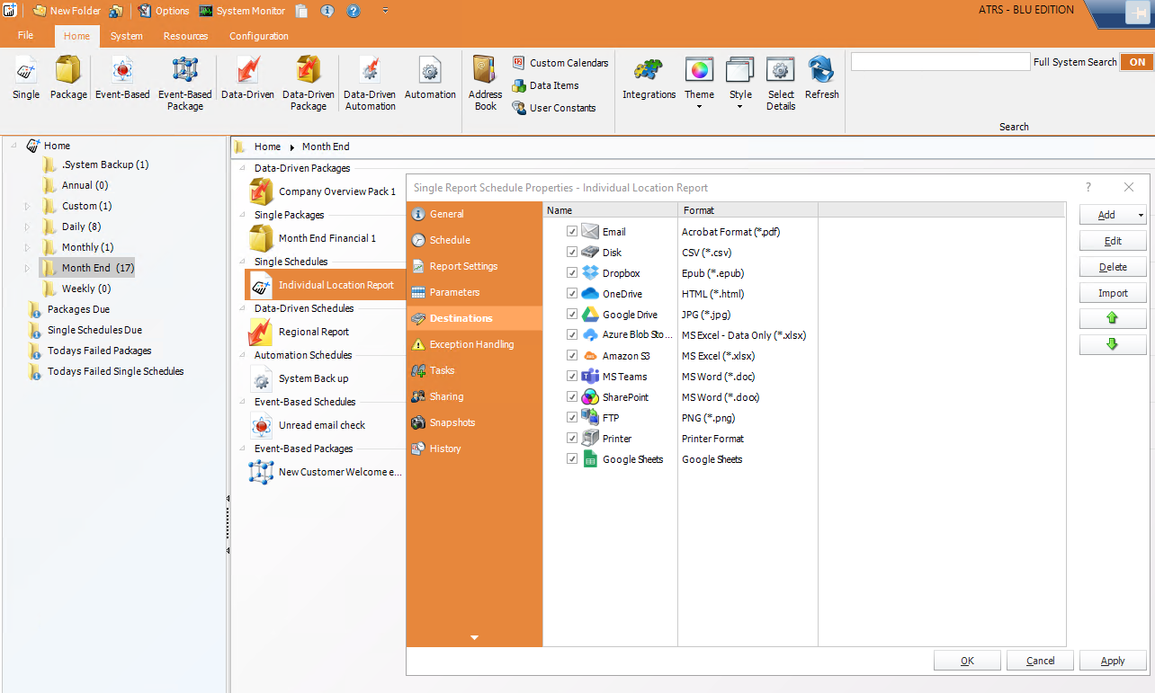Select Exception Handling in properties sidebar
The height and width of the screenshot is (693, 1155).
pyautogui.click(x=471, y=344)
